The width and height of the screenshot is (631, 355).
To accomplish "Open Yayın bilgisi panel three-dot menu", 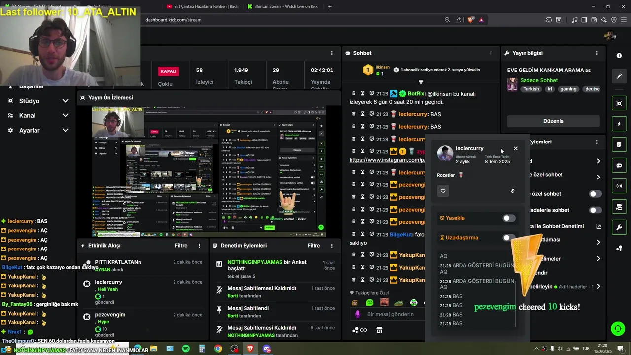I will (x=597, y=53).
